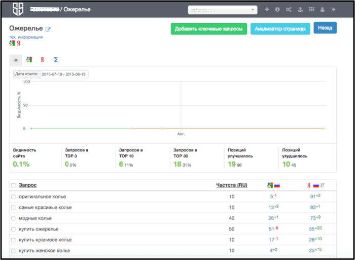Open the info circle icon in navbar

(x=277, y=9)
